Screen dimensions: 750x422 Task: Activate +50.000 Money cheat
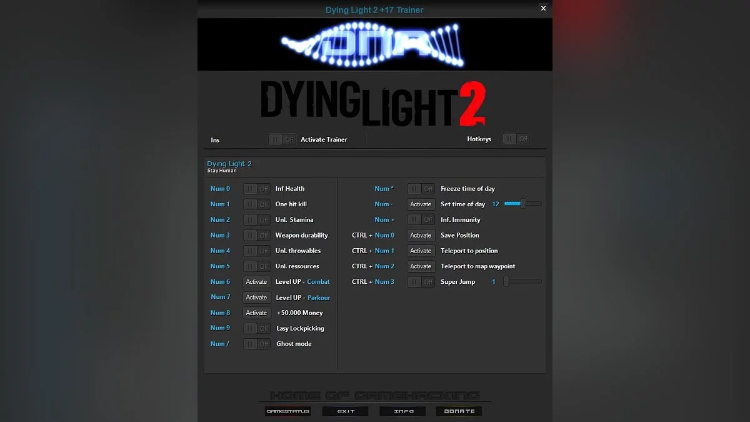coord(256,313)
